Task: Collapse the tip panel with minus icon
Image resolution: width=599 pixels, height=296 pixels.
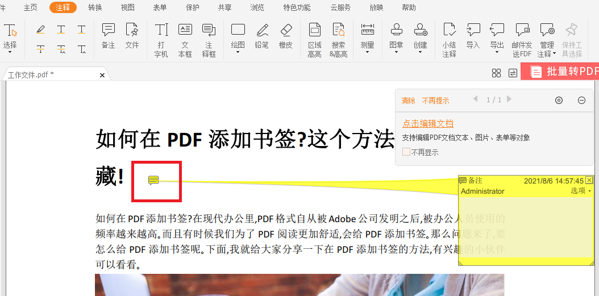Action: (x=581, y=101)
